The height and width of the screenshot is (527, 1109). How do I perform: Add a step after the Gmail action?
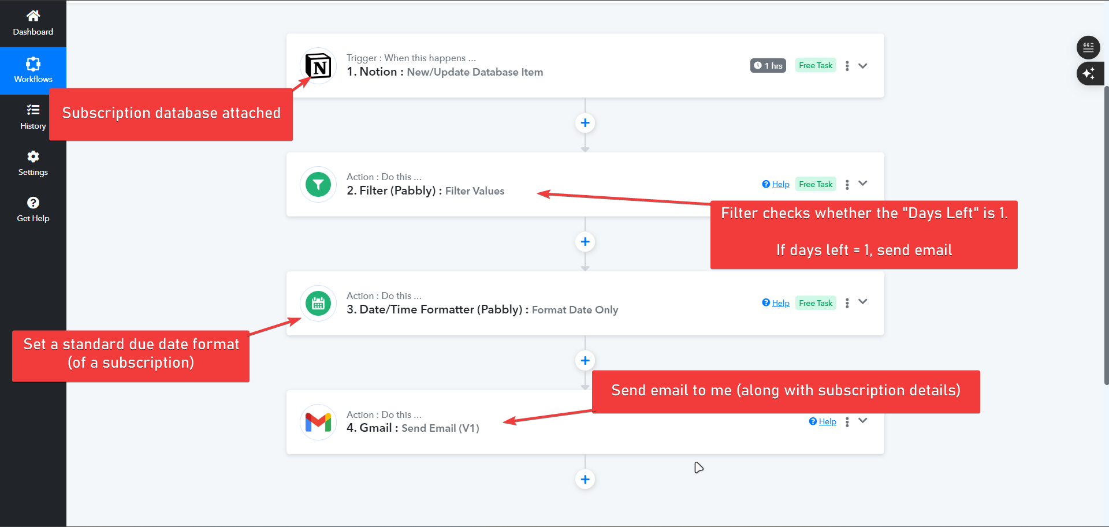(585, 480)
